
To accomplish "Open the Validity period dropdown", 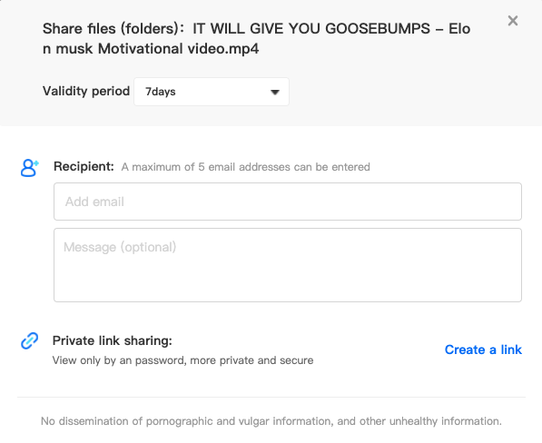I will 212,92.
